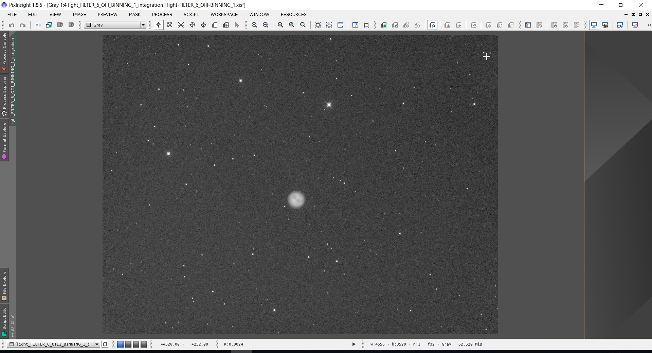Viewport: 652px width, 353px height.
Task: Click the w:4656 h:3520 image info text
Action: tap(426, 344)
